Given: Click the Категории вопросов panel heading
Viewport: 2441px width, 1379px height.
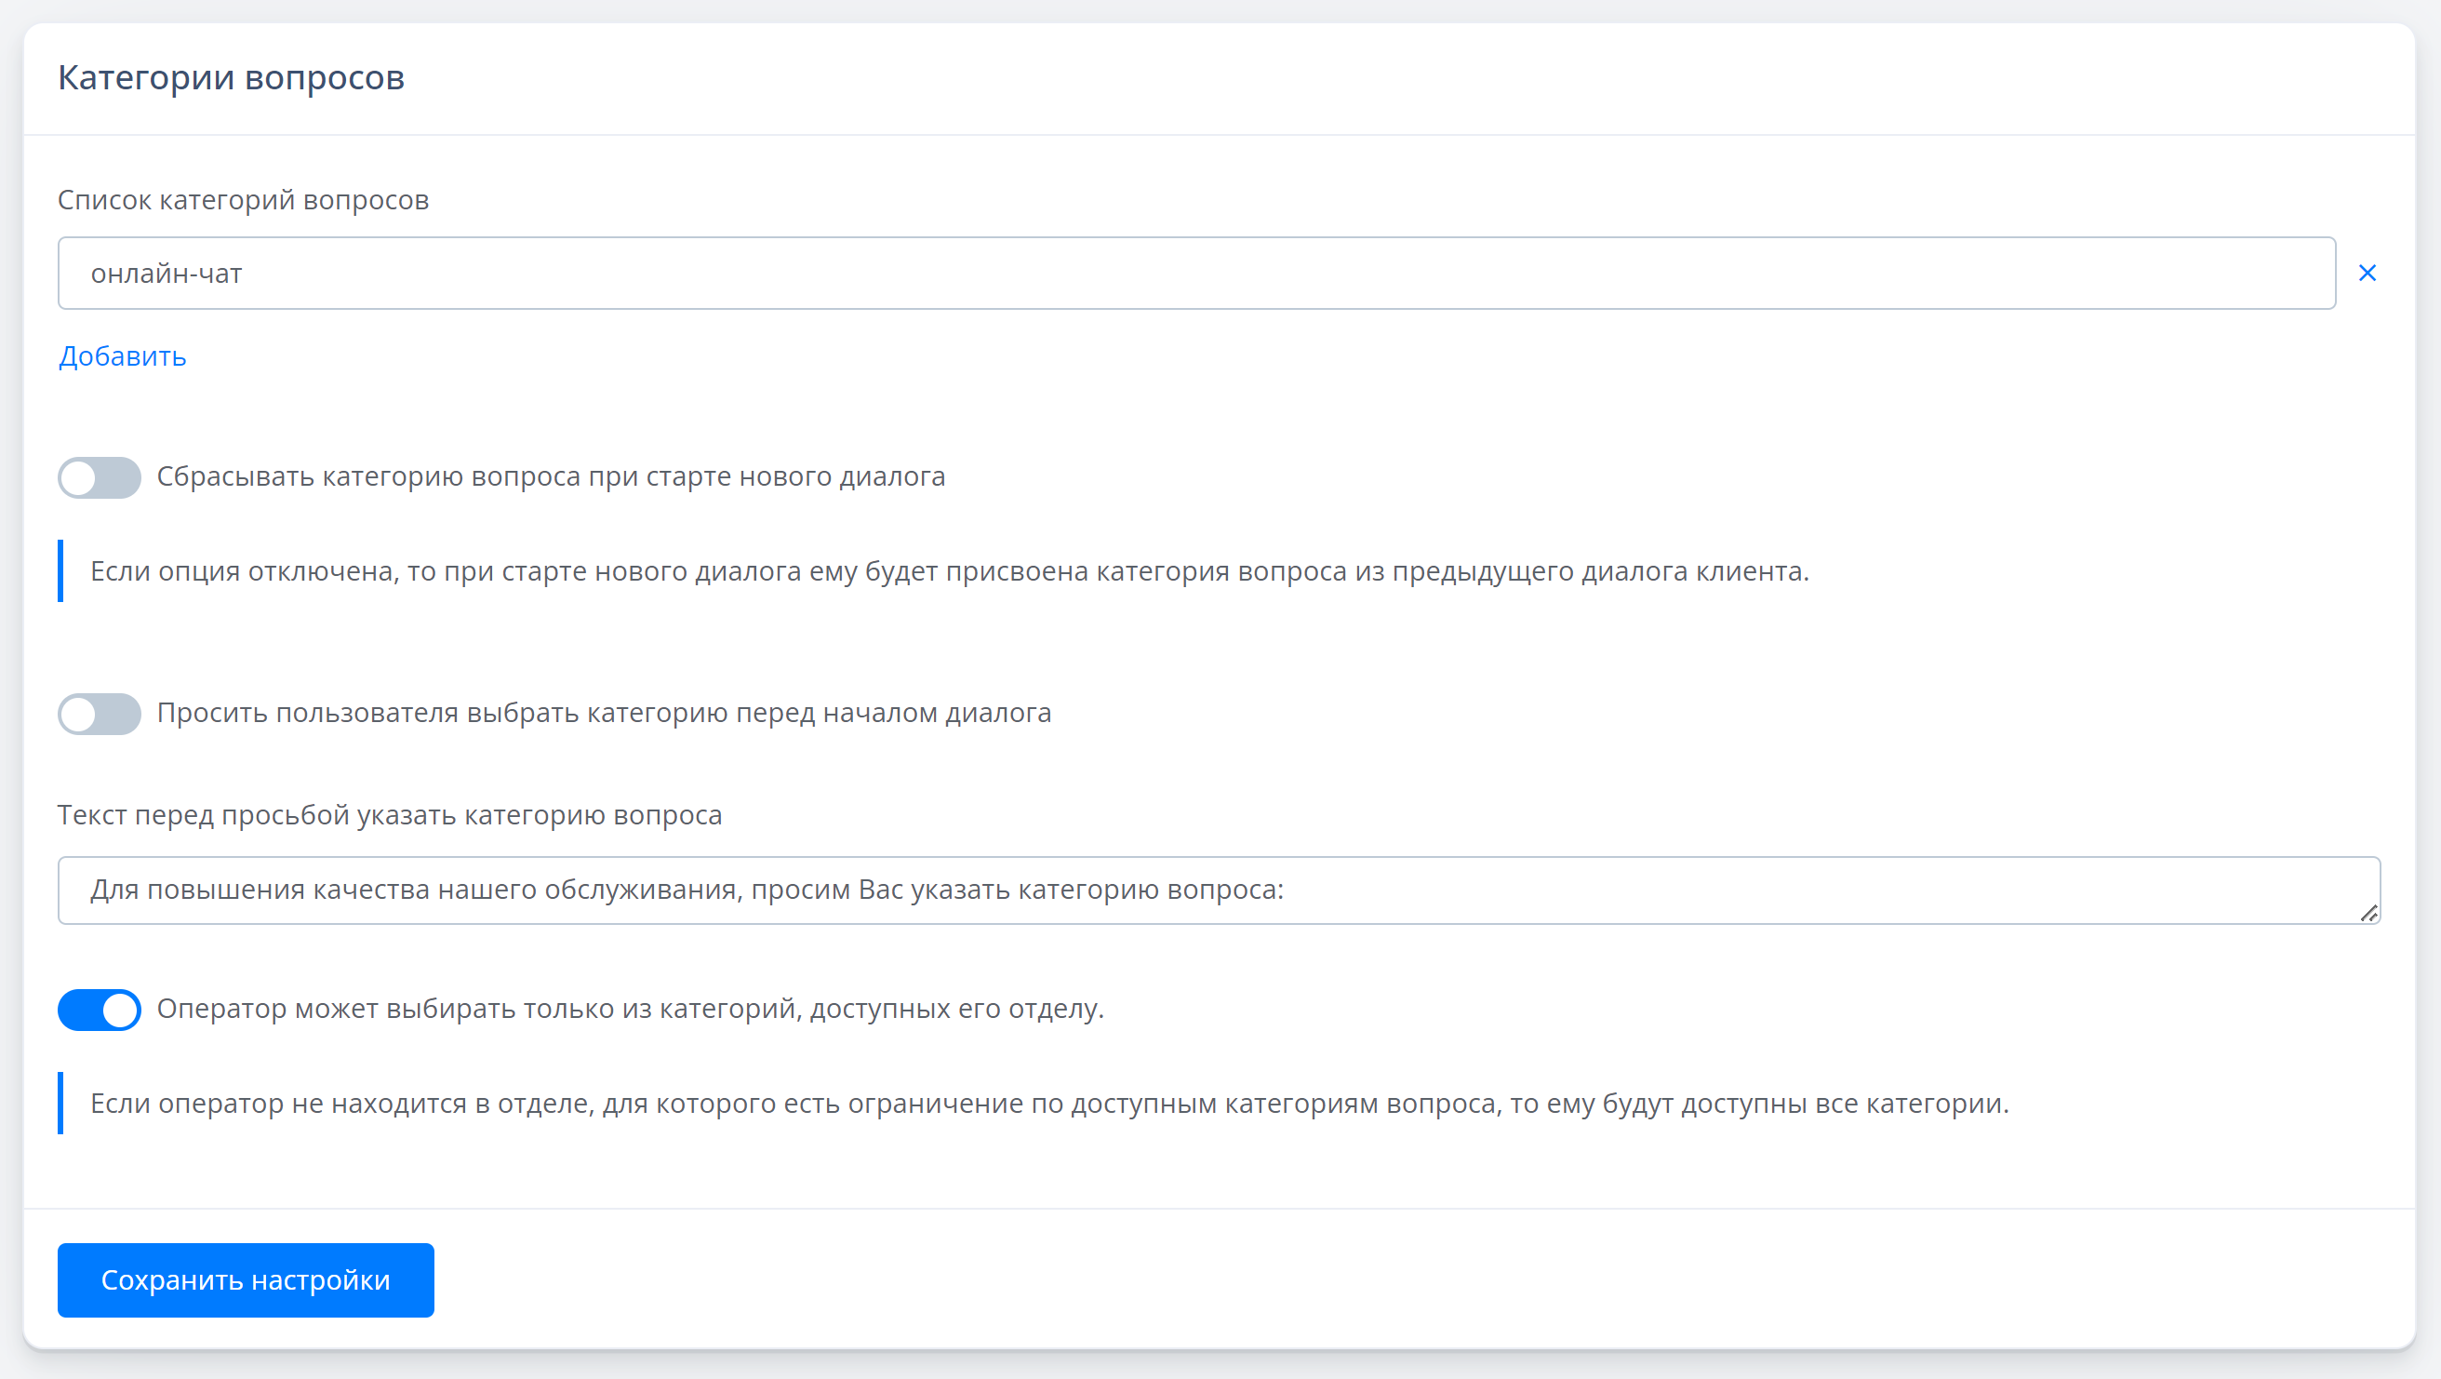Looking at the screenshot, I should [232, 78].
